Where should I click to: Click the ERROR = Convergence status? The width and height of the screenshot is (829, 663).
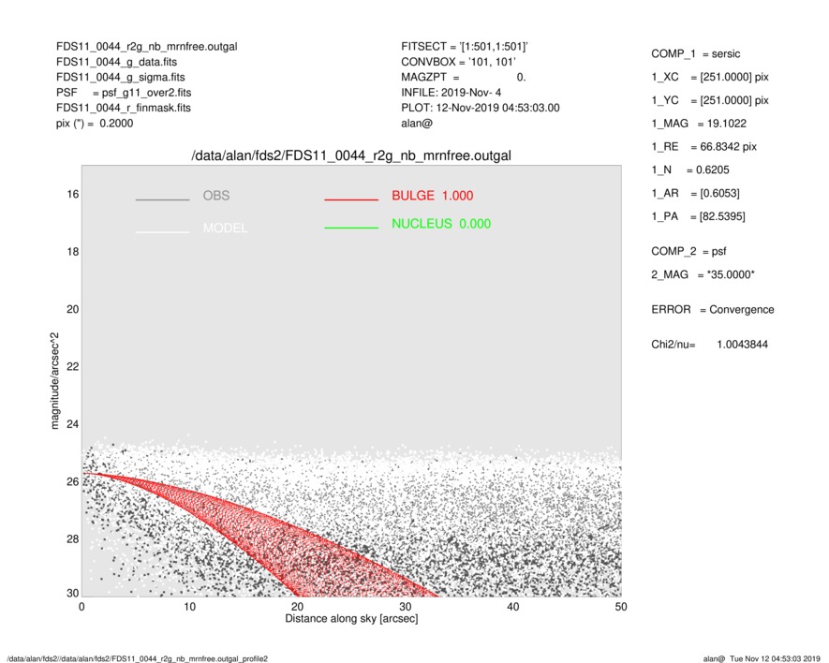point(713,310)
